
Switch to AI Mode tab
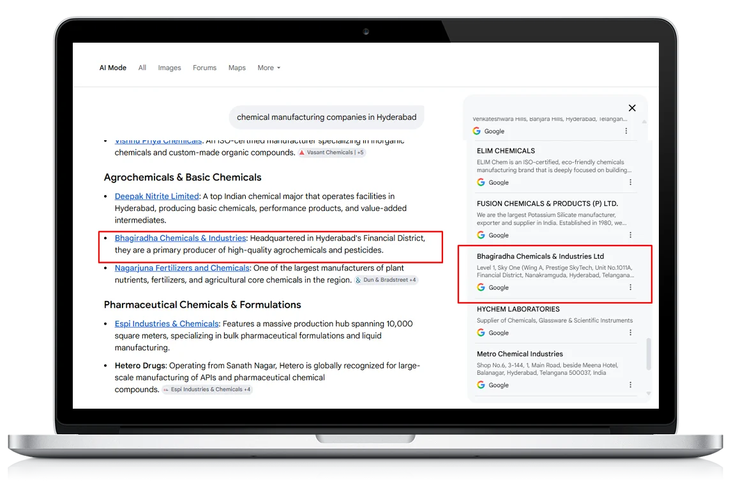click(x=113, y=68)
